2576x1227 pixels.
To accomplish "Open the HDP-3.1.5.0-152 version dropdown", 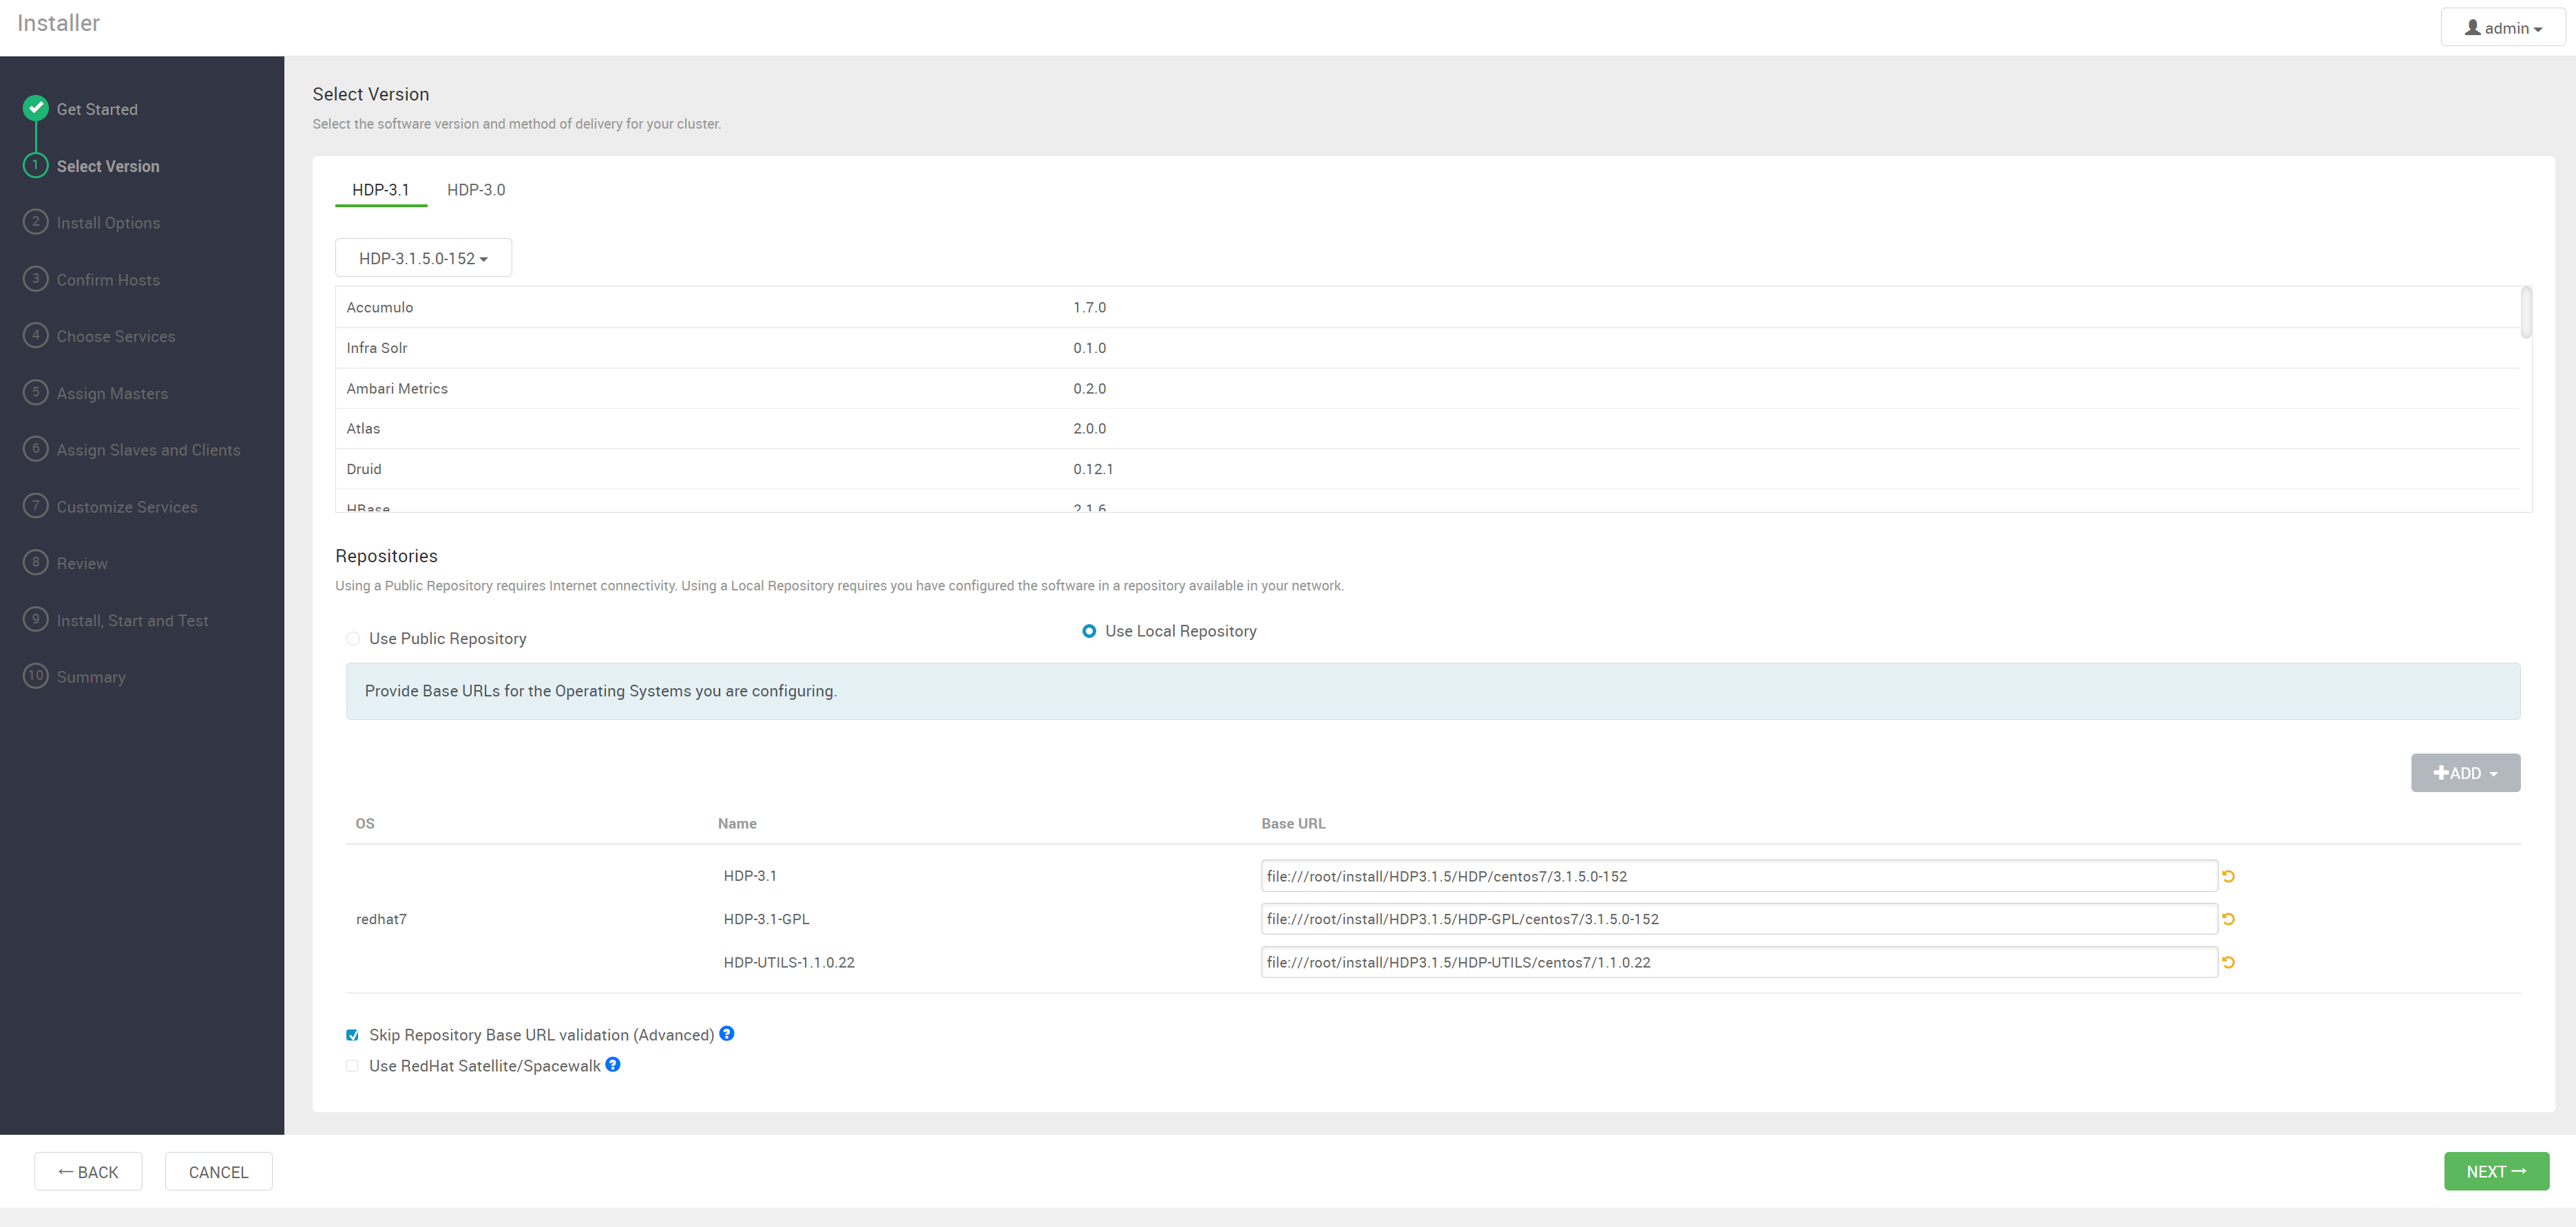I will coord(423,258).
